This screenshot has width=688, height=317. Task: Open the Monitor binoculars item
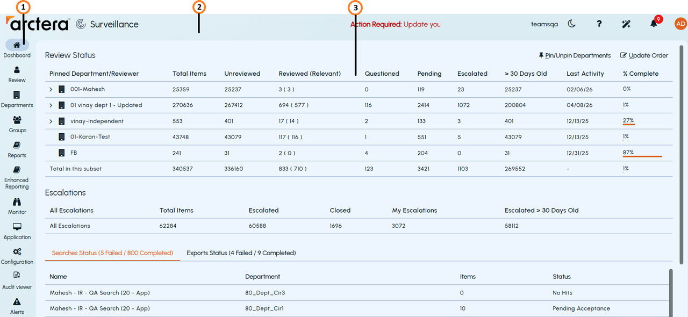coord(17,206)
